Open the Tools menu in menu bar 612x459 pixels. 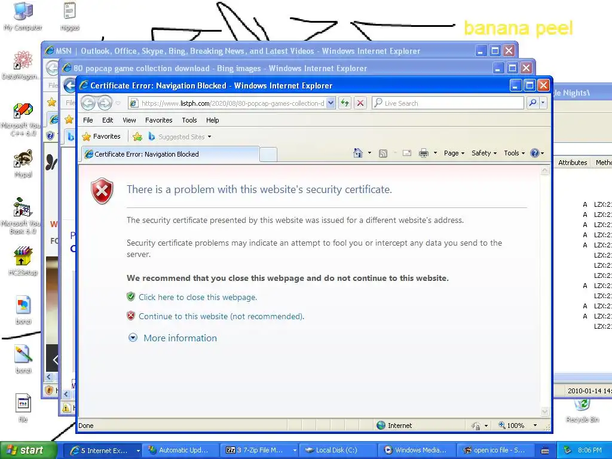(x=189, y=120)
